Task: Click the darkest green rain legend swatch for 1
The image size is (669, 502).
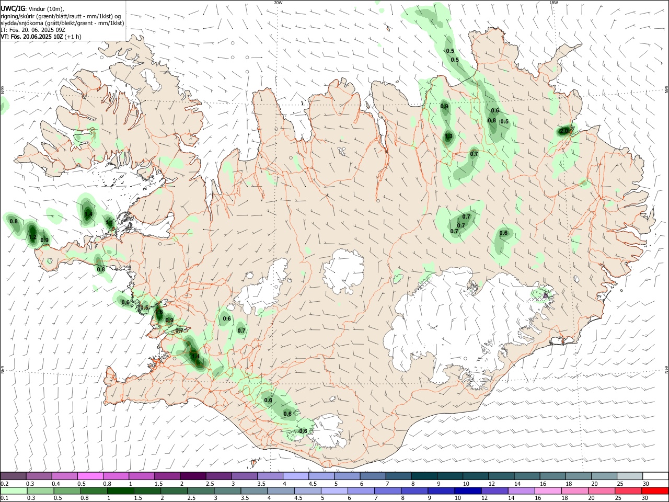Action: 121,490
